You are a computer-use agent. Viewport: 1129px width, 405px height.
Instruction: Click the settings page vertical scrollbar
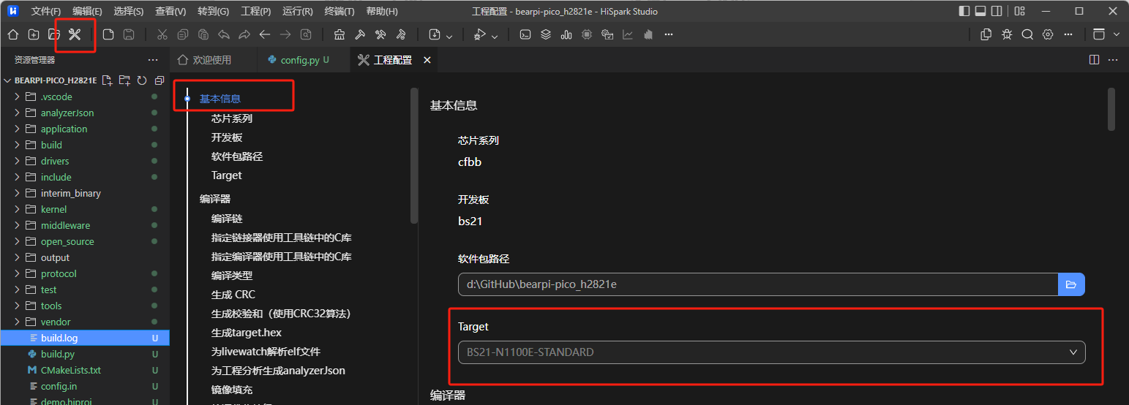click(1111, 110)
